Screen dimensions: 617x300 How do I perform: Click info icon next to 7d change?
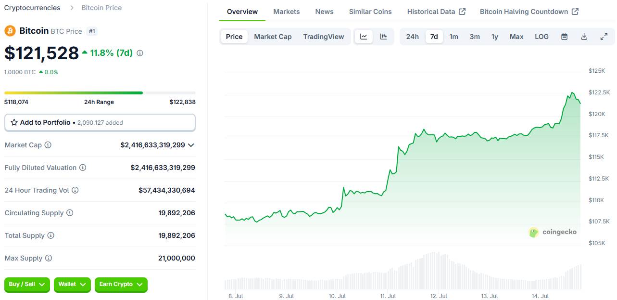point(140,53)
